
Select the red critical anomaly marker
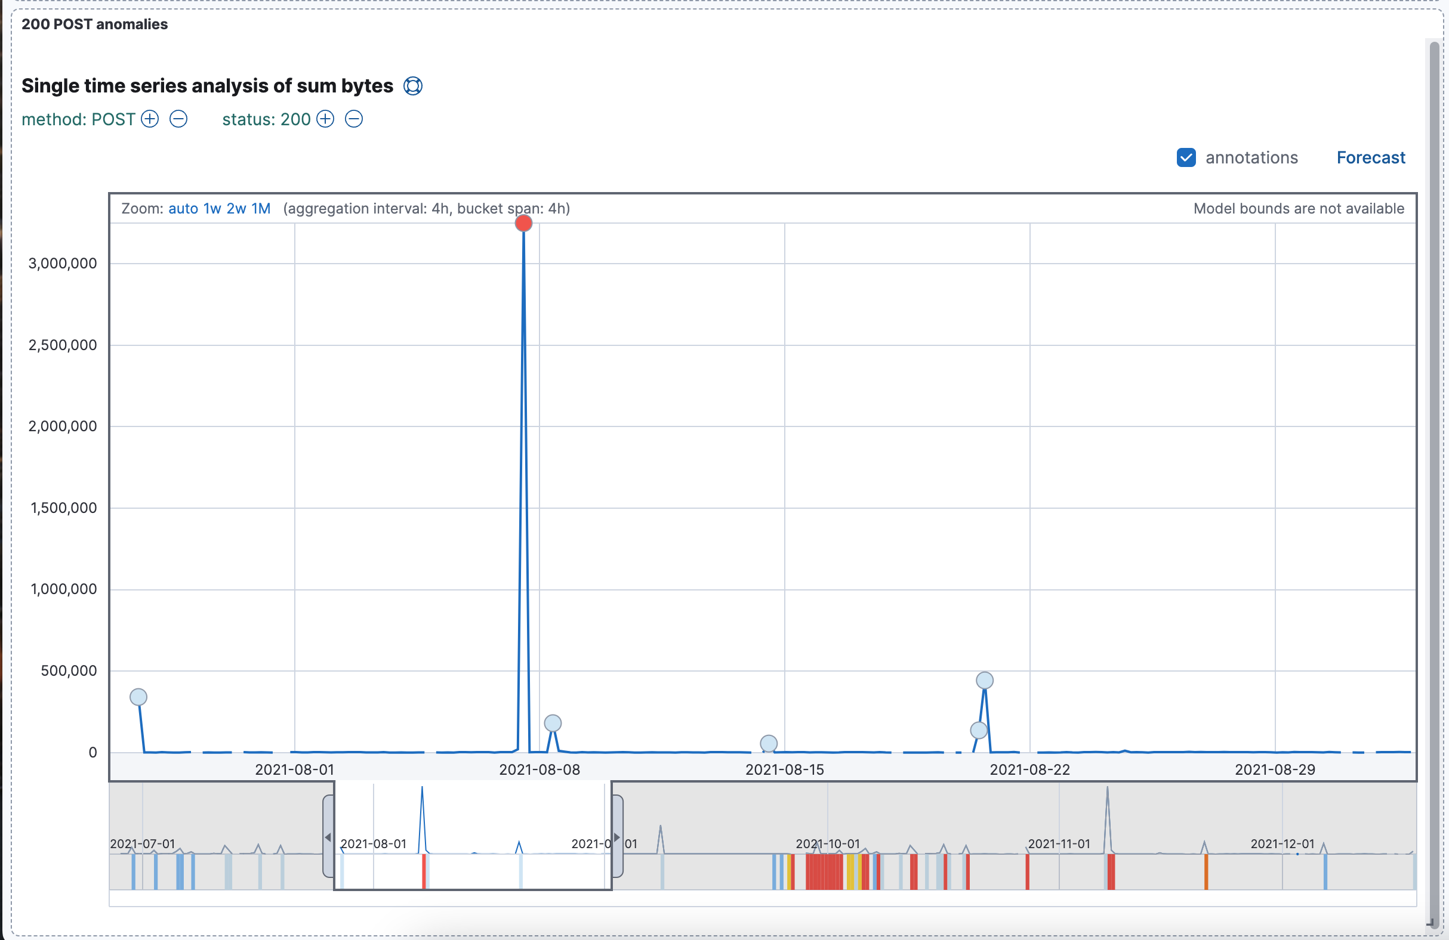tap(523, 223)
